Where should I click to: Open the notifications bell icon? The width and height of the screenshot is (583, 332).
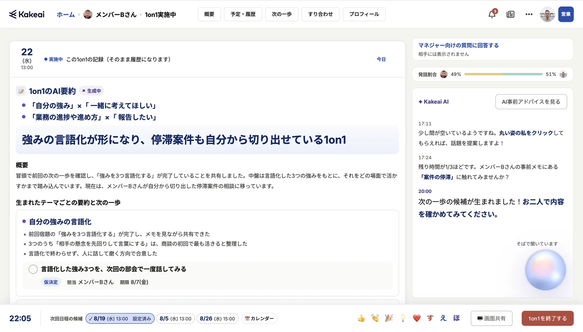click(x=492, y=14)
